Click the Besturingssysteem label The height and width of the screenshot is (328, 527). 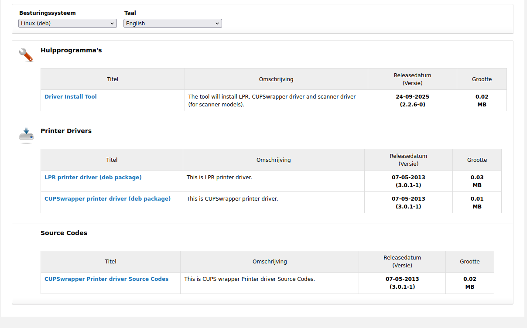tap(48, 13)
